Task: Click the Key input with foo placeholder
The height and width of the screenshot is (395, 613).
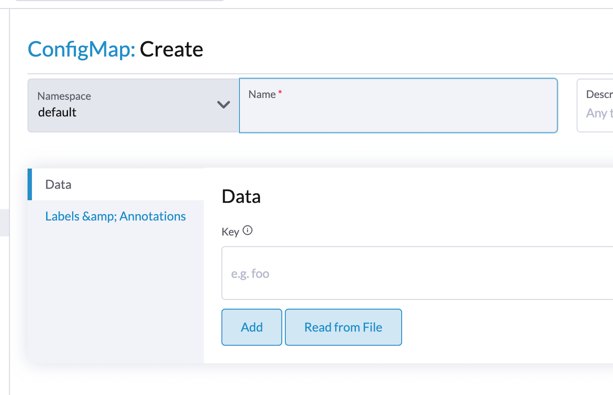Action: click(x=417, y=273)
